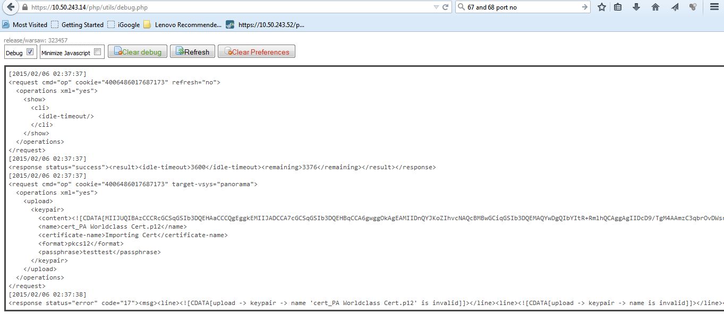The height and width of the screenshot is (331, 724).
Task: Click the '<upload>' opening tag line
Action: (38, 201)
